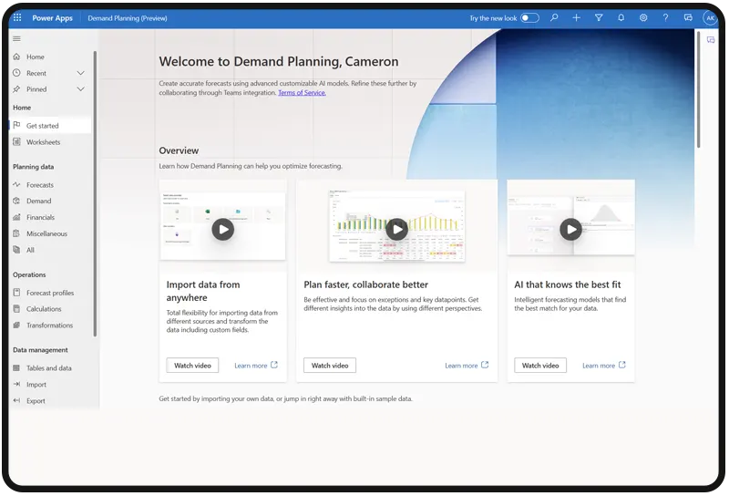Screen dimensions: 729x496
Task: Click the search magnifier icon in header
Action: tap(554, 17)
